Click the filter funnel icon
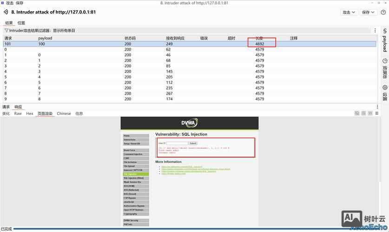This screenshot has height=232, width=389. tap(7, 31)
